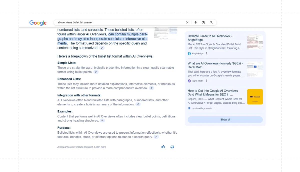Click the "Integration with other formats:" heading
The height and width of the screenshot is (172, 300).
(x=79, y=95)
